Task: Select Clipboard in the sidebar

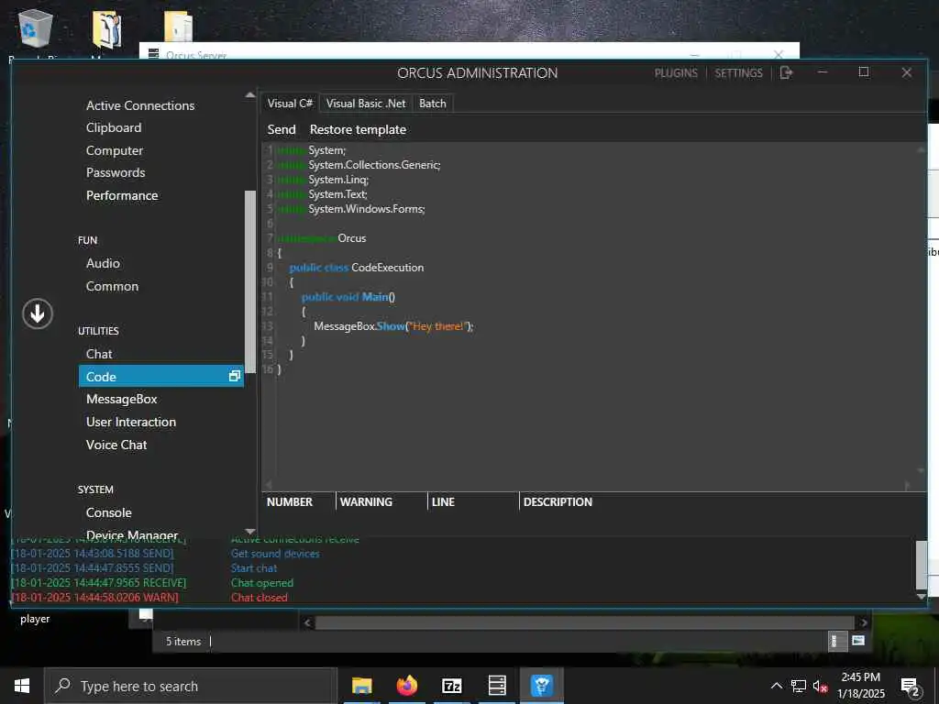Action: tap(114, 127)
